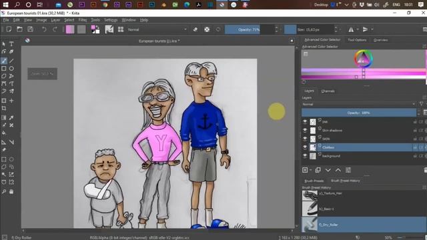
Task: Hide the Ink layer
Action: coord(305,121)
